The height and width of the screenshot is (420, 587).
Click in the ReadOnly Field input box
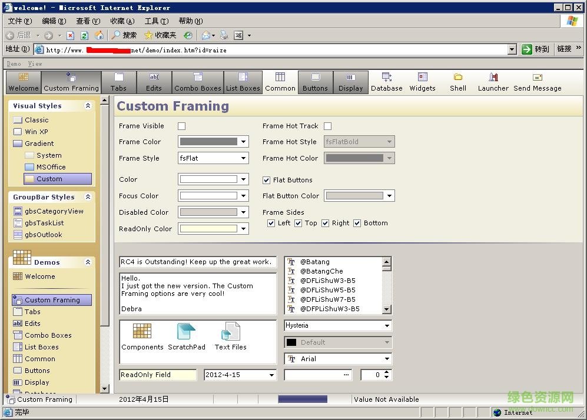pos(158,375)
